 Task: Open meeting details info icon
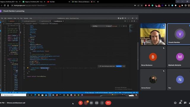pos(175,103)
